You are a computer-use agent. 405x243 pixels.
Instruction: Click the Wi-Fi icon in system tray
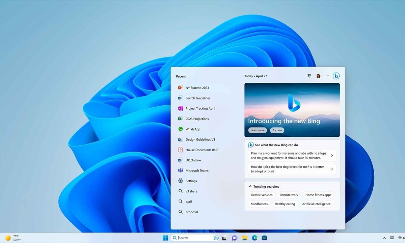400,238
